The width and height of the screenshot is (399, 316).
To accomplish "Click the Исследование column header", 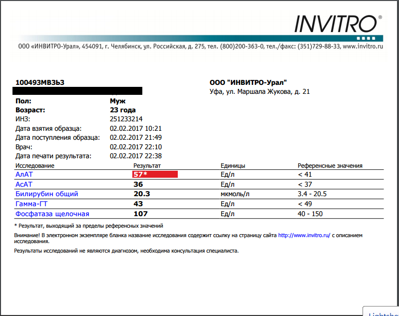I will coord(35,165).
